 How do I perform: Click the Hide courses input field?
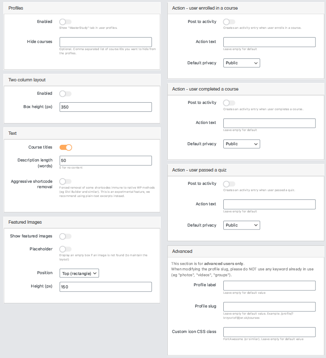(x=106, y=42)
